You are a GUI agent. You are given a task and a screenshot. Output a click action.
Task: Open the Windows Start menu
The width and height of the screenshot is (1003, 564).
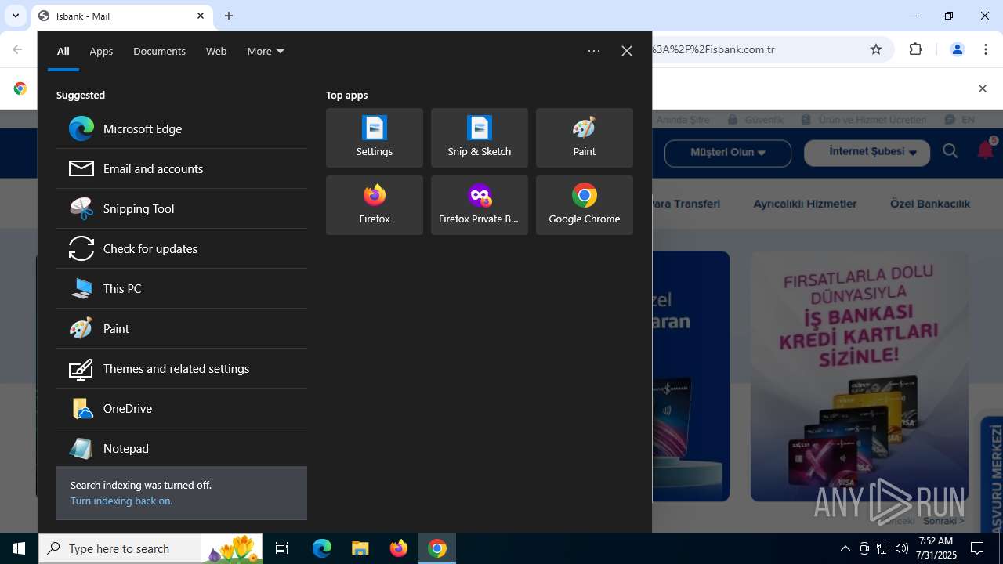[19, 548]
